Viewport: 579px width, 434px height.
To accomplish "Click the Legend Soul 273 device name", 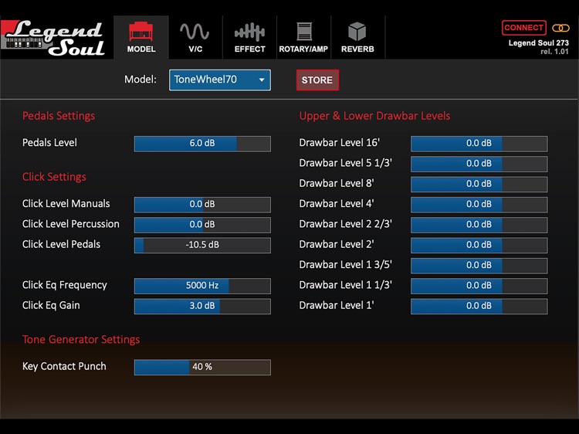I will coord(538,42).
